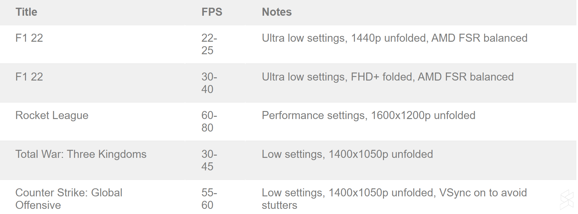Screen dimensions: 578x214
Task: Click the FHD+ folded AMD FSR note
Action: click(388, 77)
